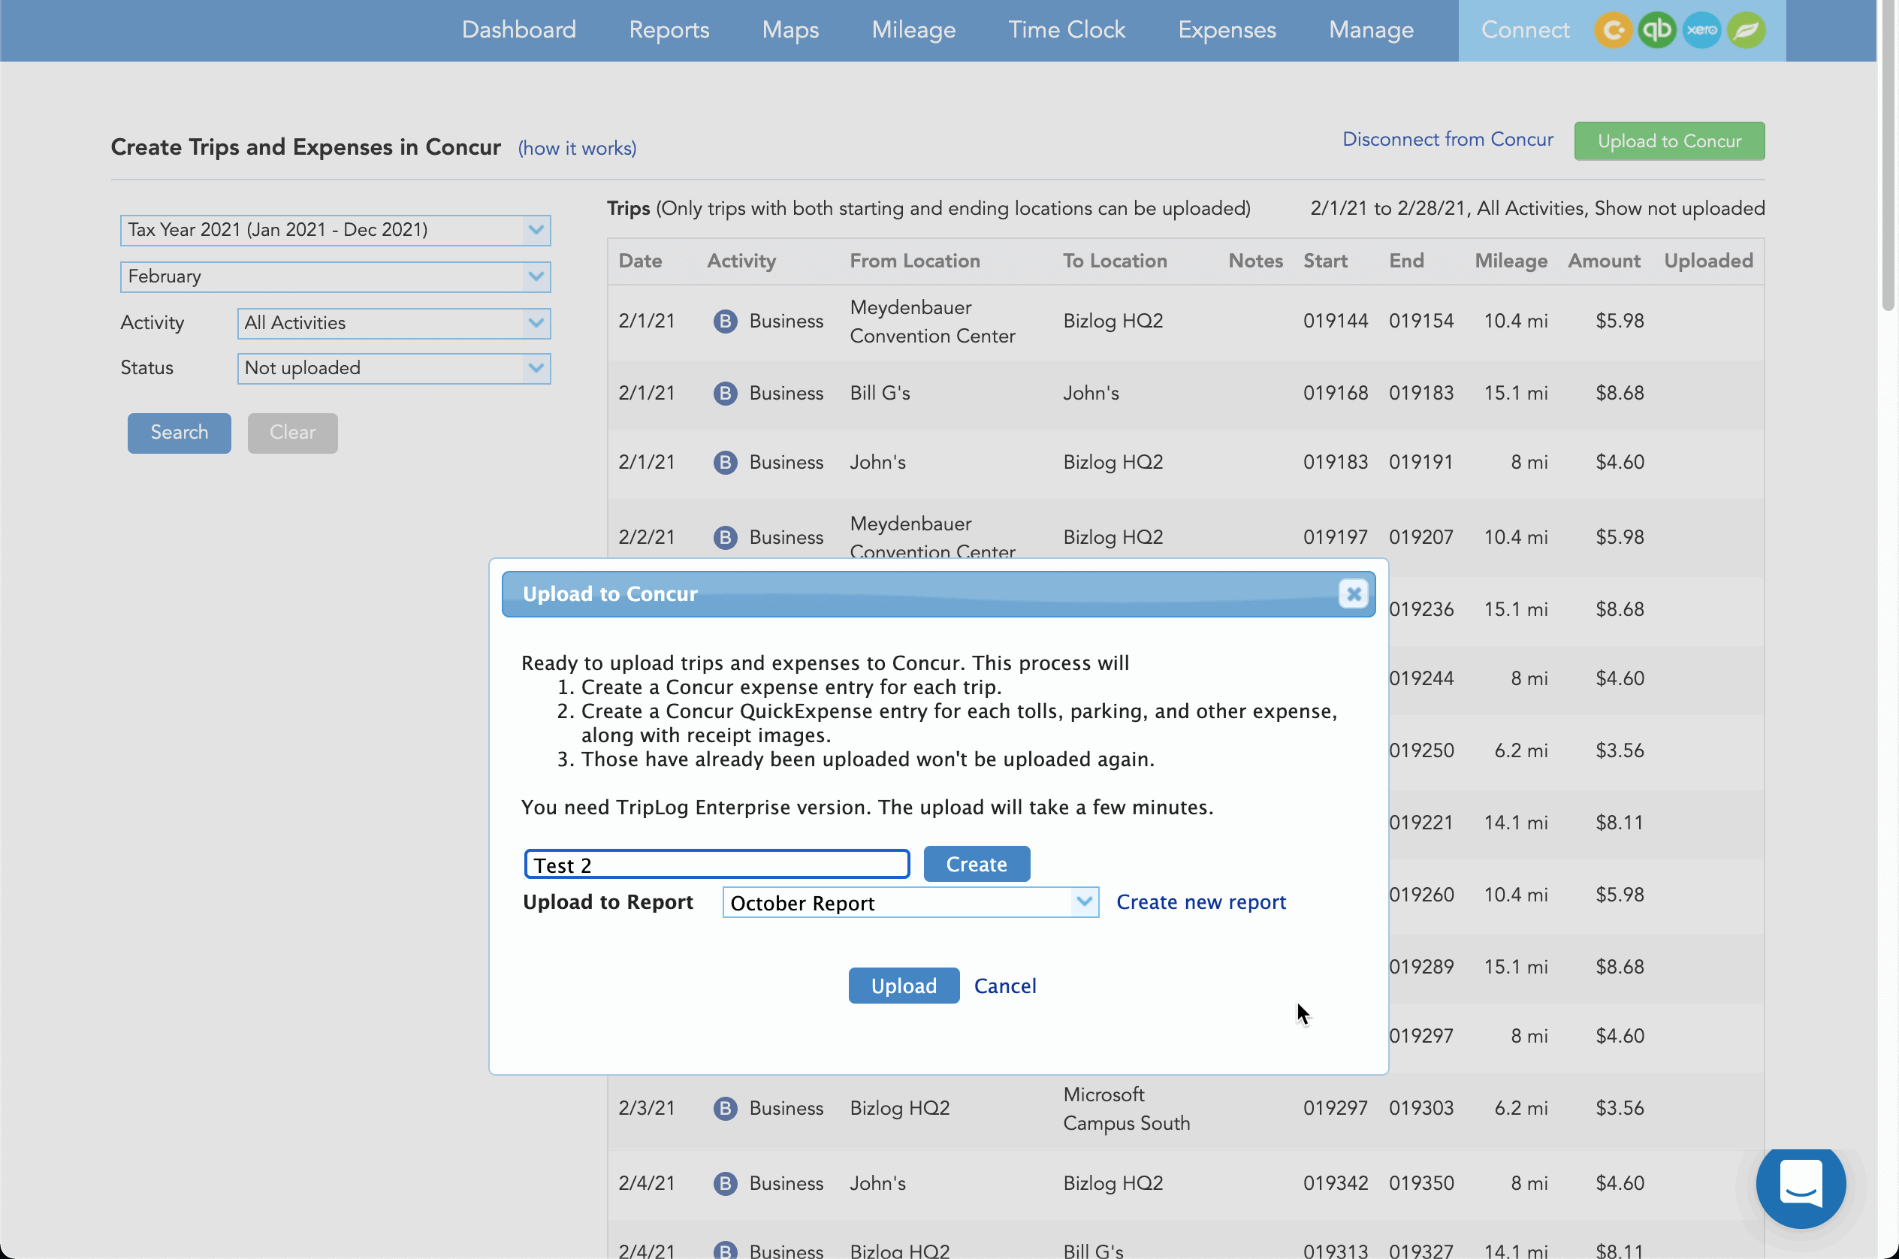
Task: Click the From Location column header
Action: coord(915,261)
